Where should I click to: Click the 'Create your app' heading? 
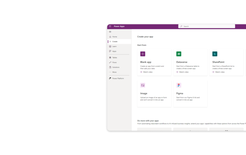click(x=145, y=37)
